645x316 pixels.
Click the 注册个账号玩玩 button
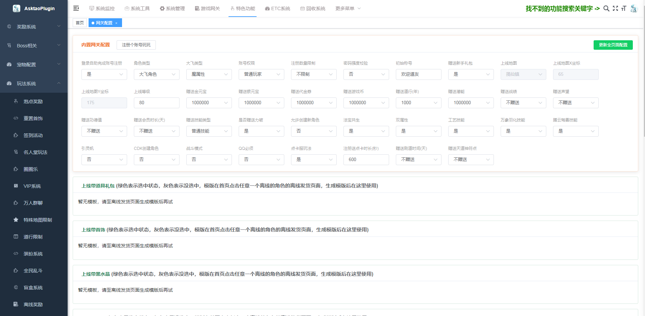[x=136, y=45]
